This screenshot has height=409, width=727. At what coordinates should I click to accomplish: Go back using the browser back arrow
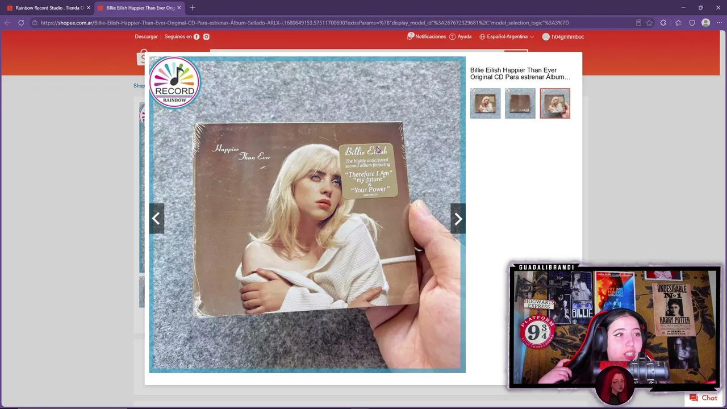click(7, 23)
